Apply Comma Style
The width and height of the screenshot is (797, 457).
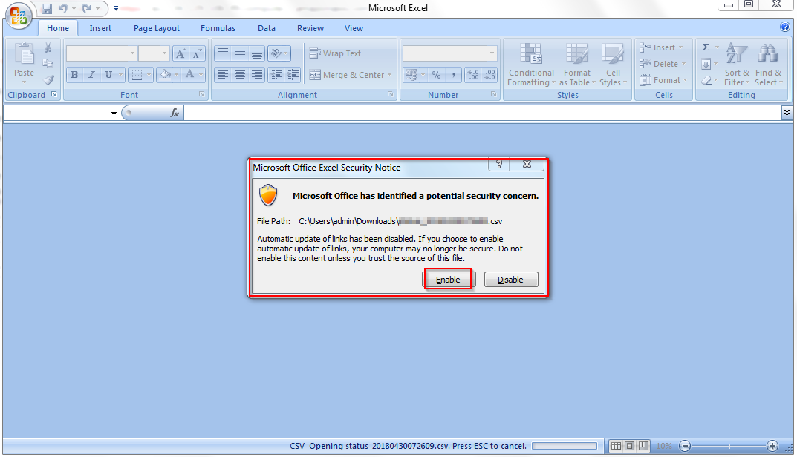click(453, 75)
